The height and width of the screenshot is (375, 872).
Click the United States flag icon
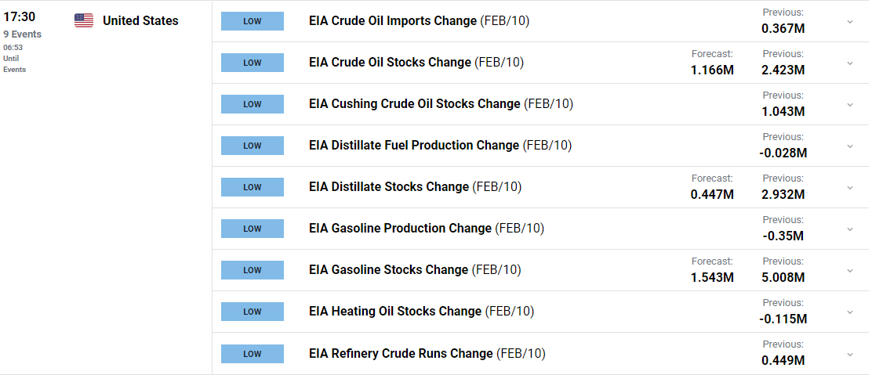[84, 20]
